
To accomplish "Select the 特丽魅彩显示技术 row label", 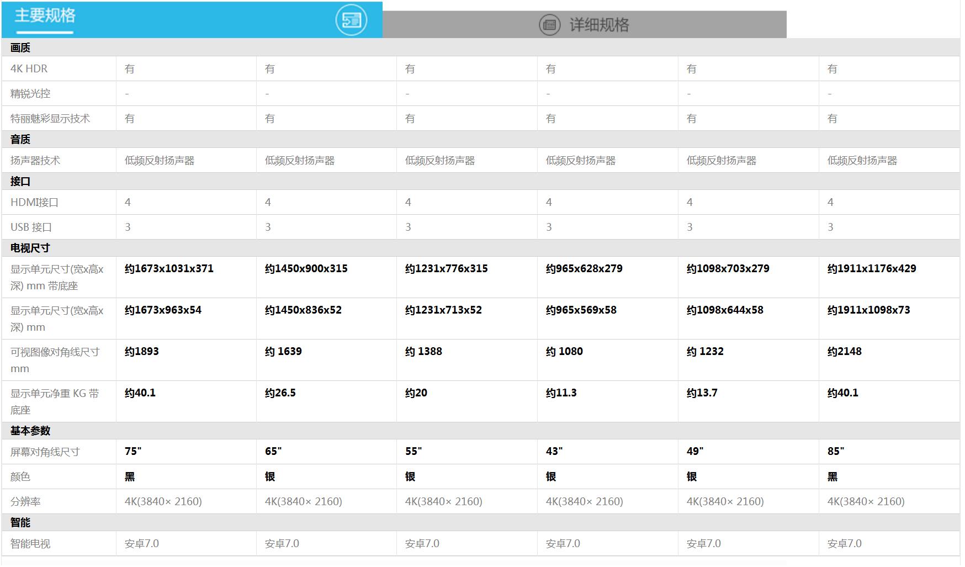I will pyautogui.click(x=50, y=119).
